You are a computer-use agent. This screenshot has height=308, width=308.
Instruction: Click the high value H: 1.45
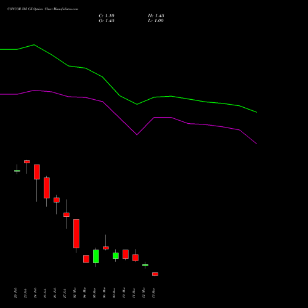156,16
